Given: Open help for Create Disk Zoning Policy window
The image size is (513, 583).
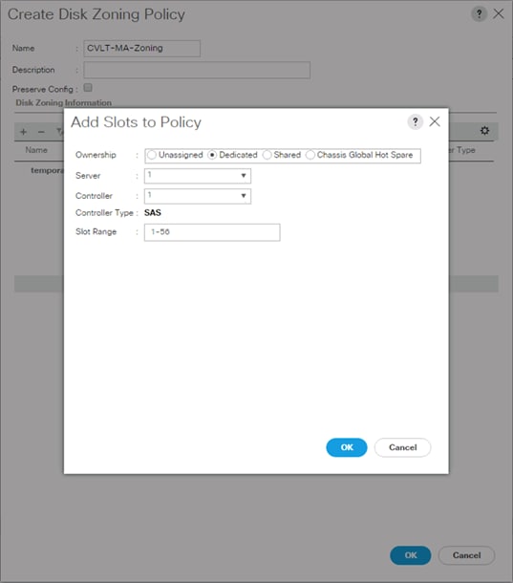Looking at the screenshot, I should (480, 14).
